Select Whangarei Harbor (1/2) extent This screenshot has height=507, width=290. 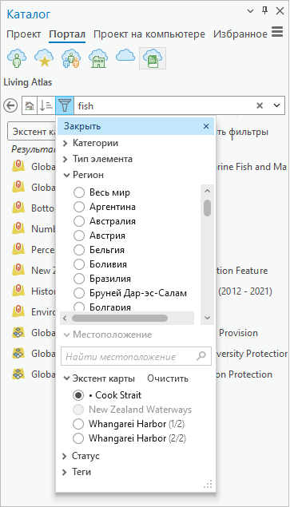coord(78,424)
